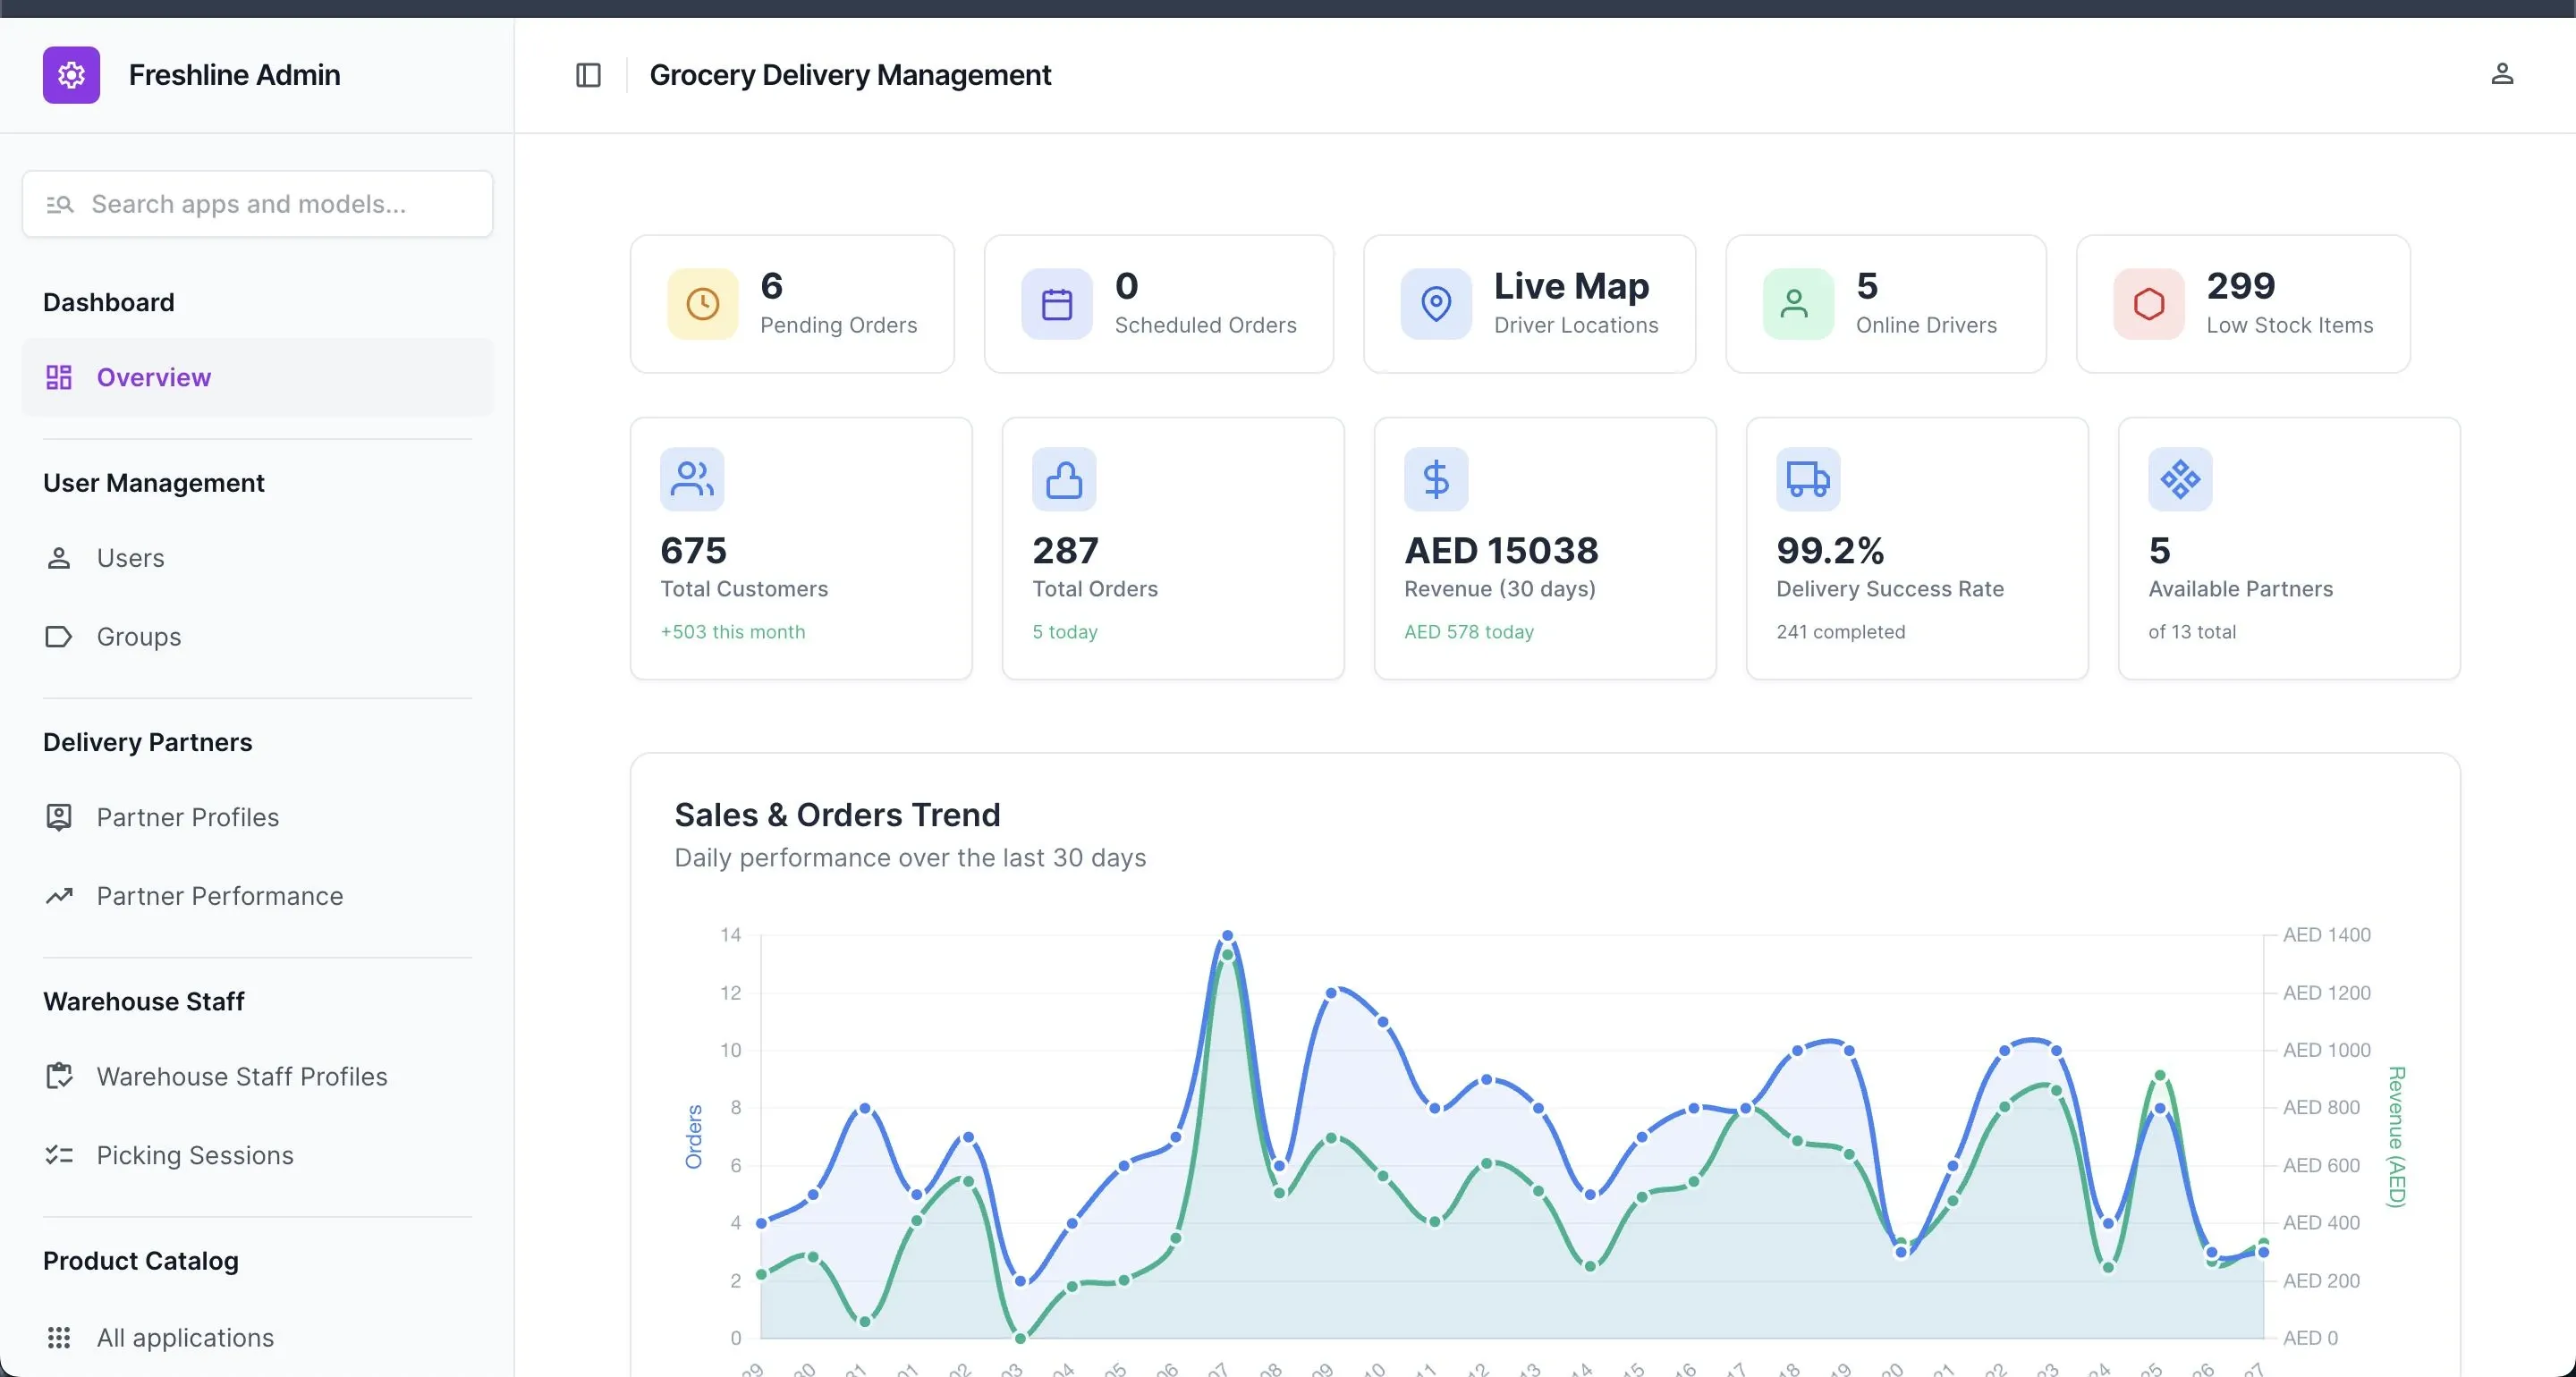Click the Partner Performance trend icon
This screenshot has height=1377, width=2576.
[59, 896]
